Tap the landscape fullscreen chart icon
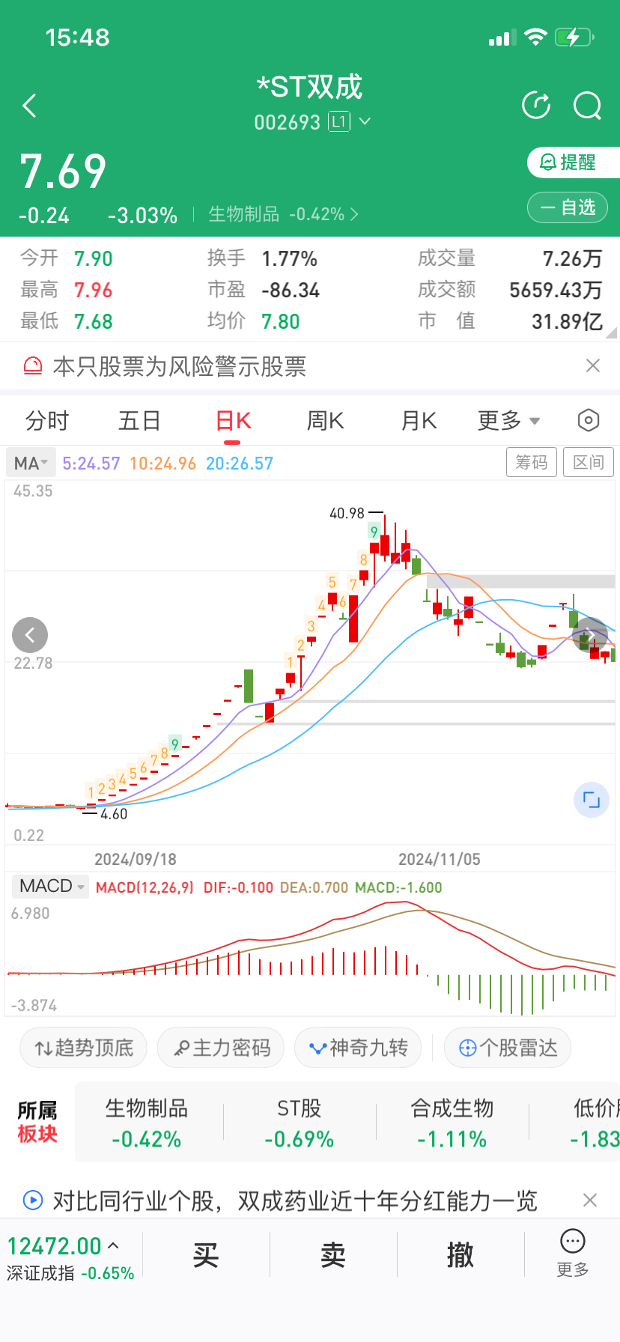This screenshot has width=620, height=1342. pos(592,800)
